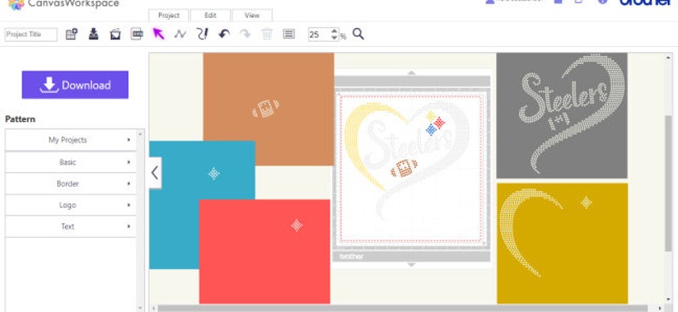Click the CanvasWorkspace logo
This screenshot has width=678, height=312.
(62, 4)
